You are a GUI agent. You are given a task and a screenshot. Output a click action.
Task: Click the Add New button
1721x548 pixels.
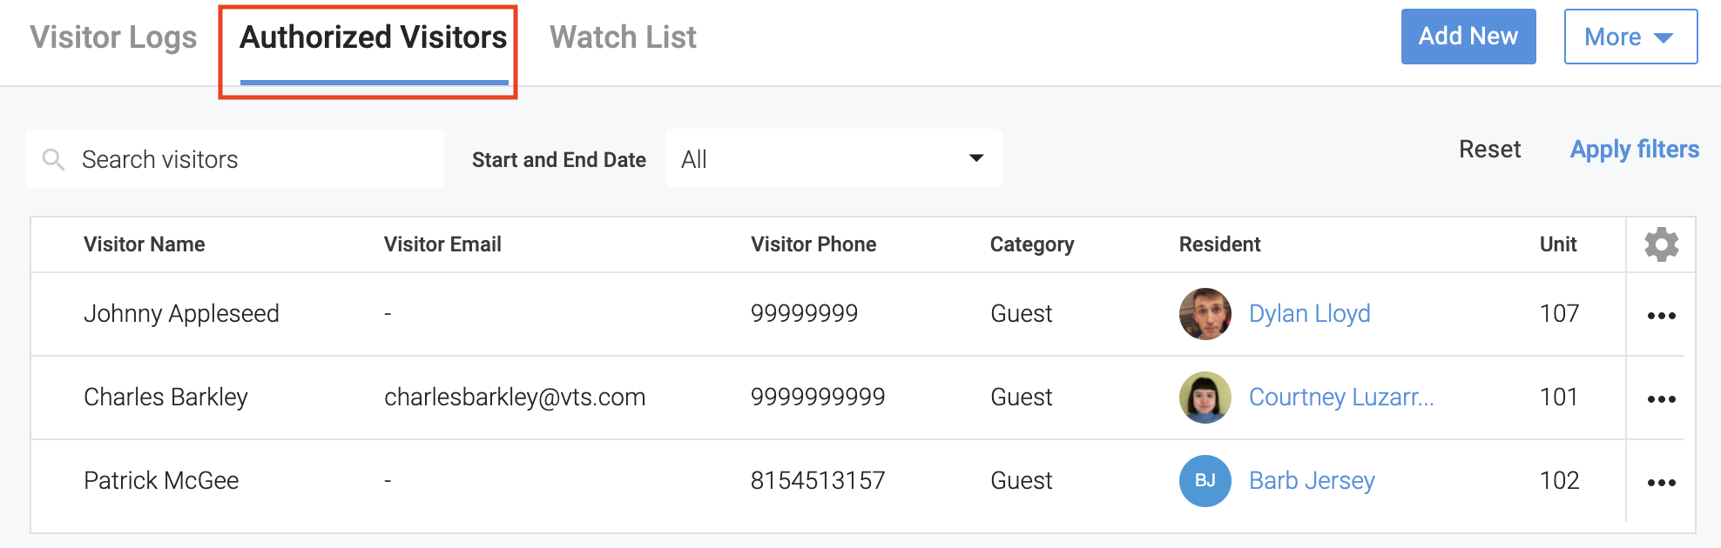click(x=1468, y=37)
